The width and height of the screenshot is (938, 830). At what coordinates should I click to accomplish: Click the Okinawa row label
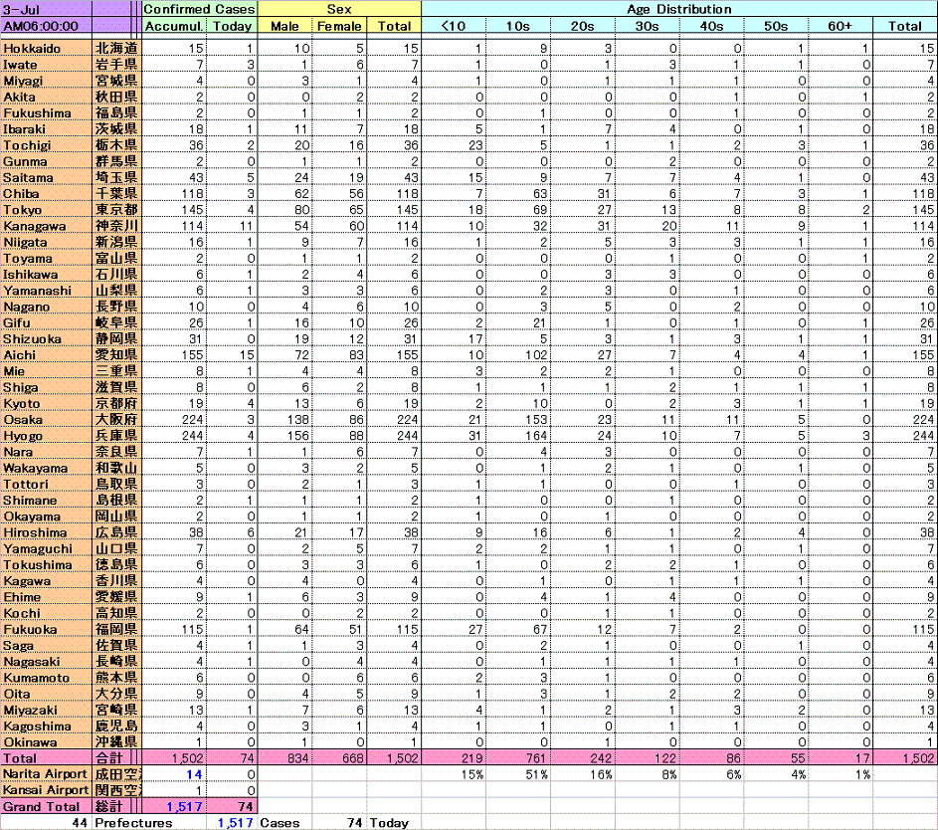click(x=46, y=741)
